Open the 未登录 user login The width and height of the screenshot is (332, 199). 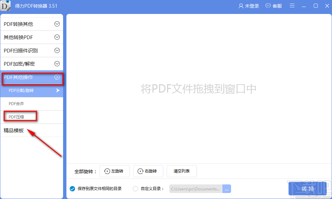pyautogui.click(x=249, y=6)
